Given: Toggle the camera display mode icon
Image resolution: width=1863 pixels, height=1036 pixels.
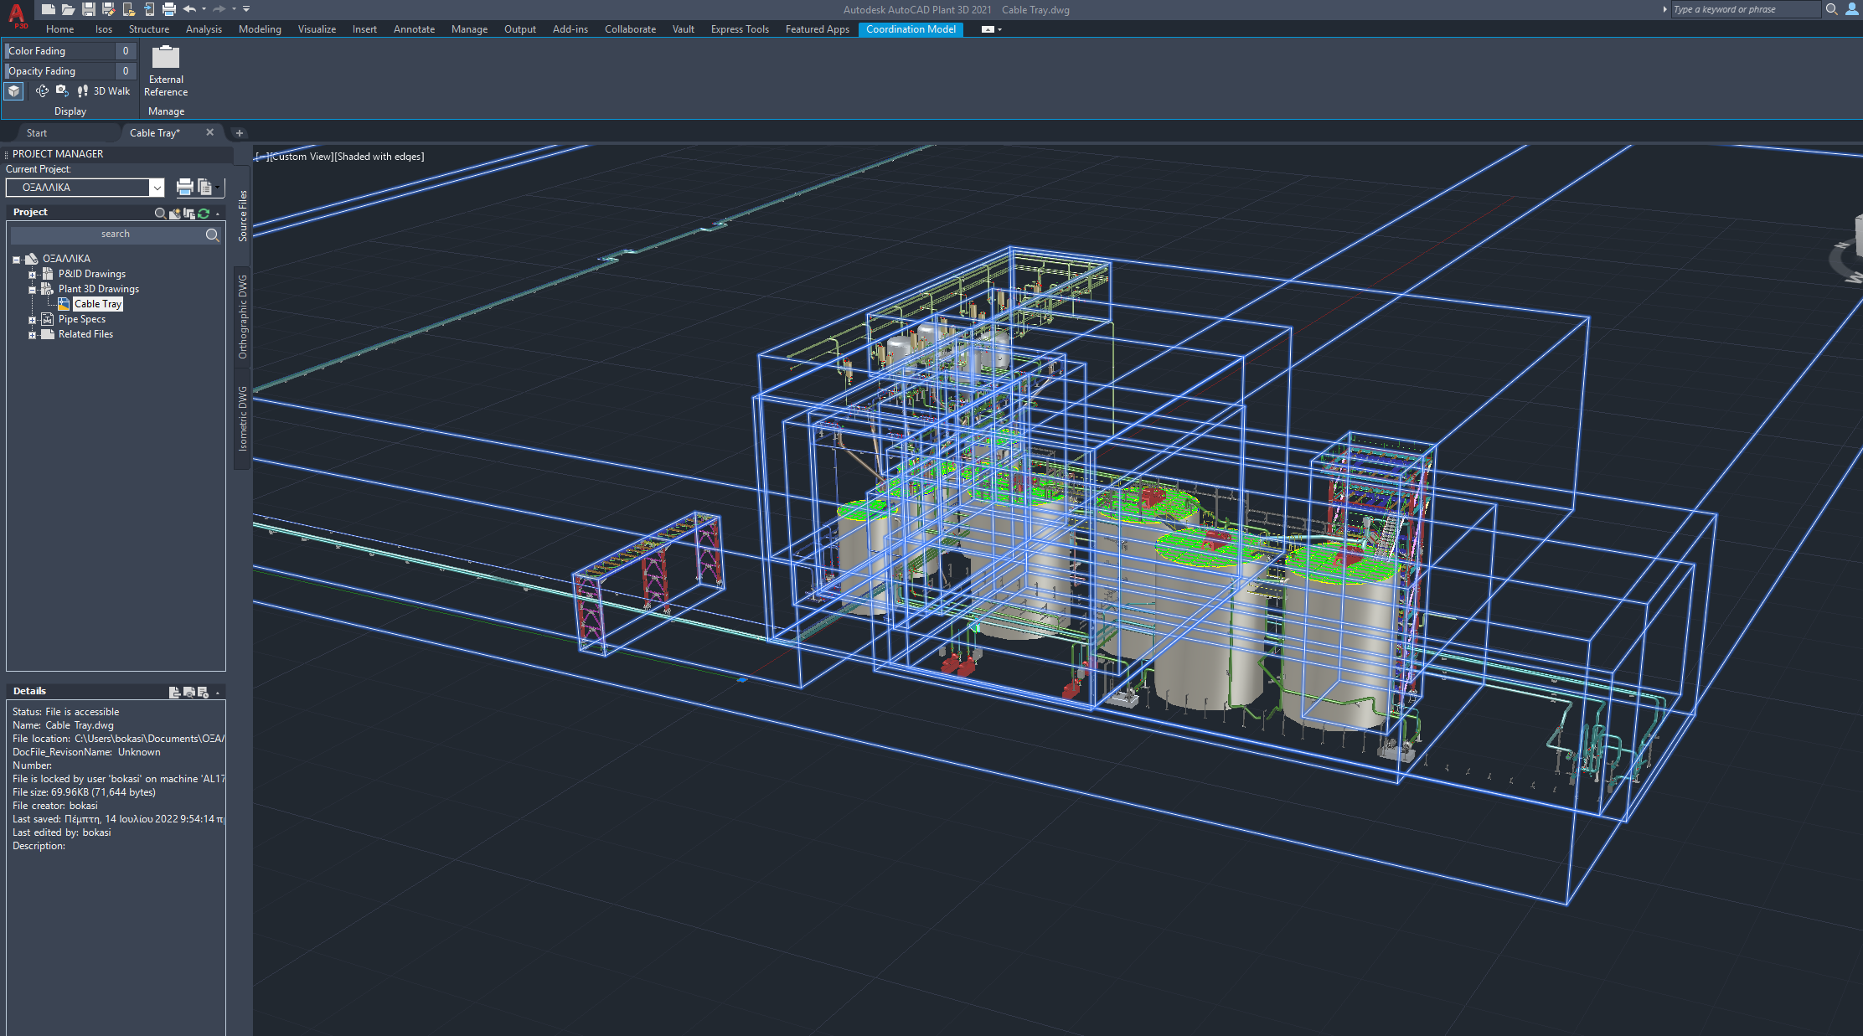Looking at the screenshot, I should pos(61,91).
